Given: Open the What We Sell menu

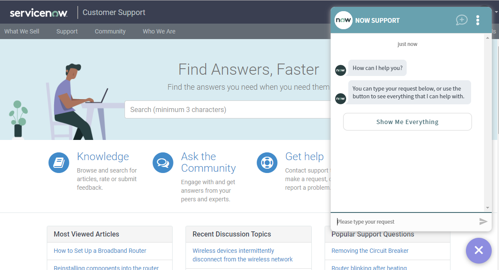Looking at the screenshot, I should [21, 31].
